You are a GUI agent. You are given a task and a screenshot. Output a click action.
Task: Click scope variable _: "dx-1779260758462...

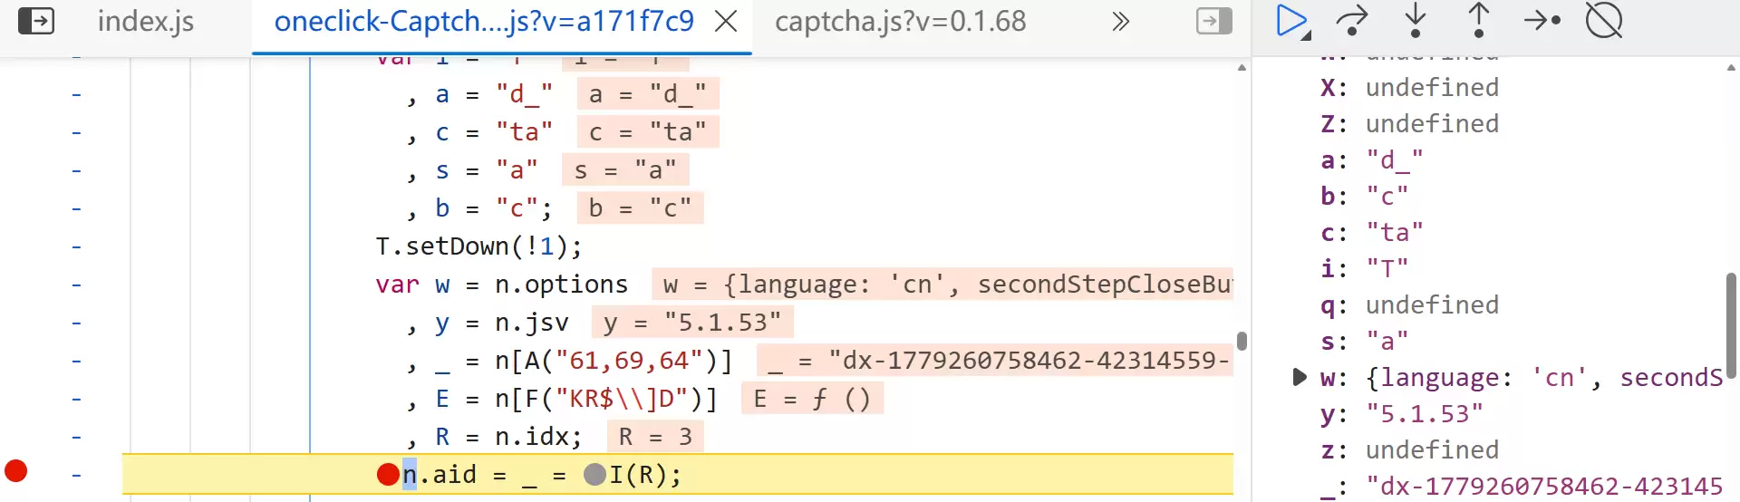click(1521, 487)
